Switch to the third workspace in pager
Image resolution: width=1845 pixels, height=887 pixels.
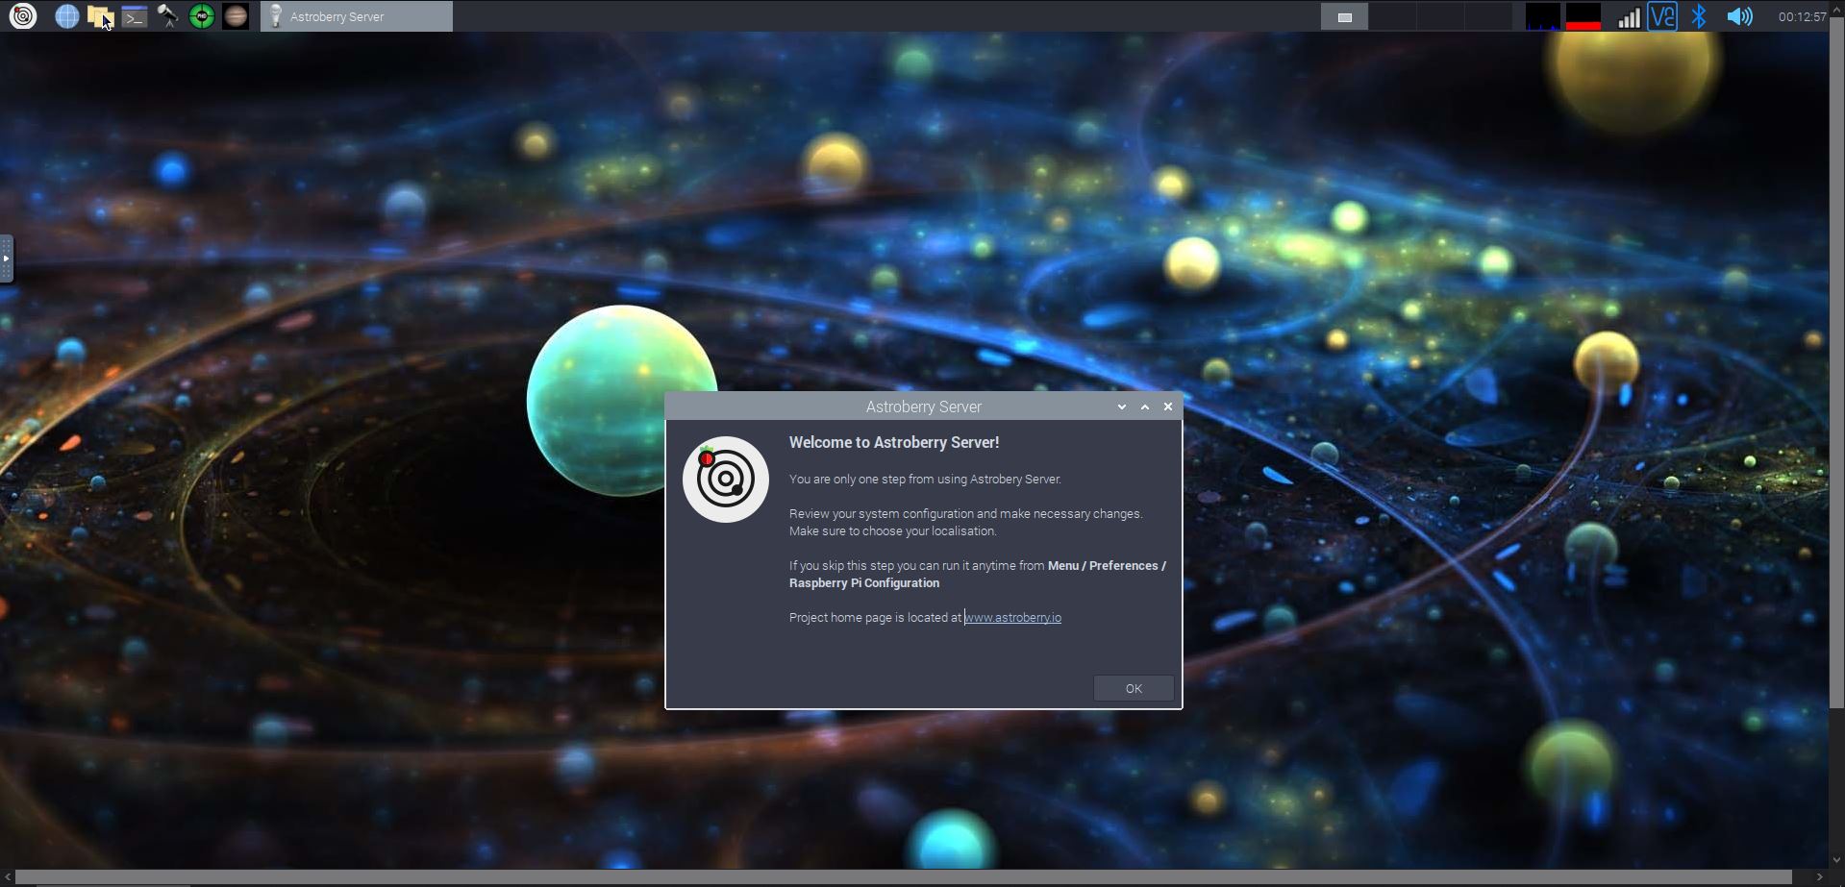[1440, 16]
